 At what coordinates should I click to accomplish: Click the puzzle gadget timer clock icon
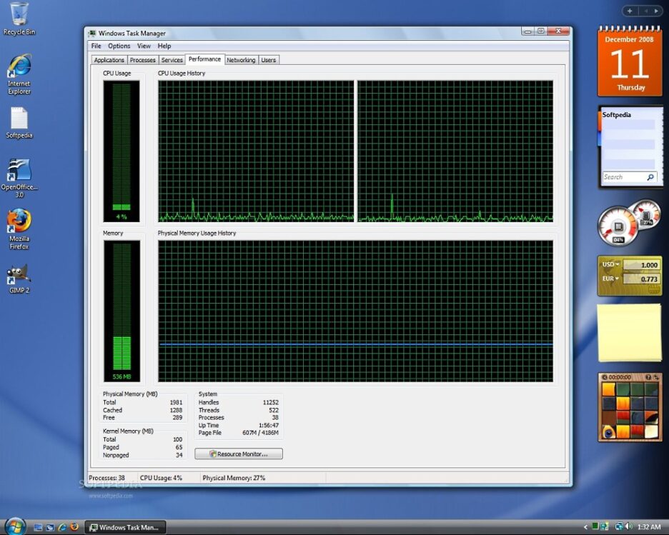[604, 377]
